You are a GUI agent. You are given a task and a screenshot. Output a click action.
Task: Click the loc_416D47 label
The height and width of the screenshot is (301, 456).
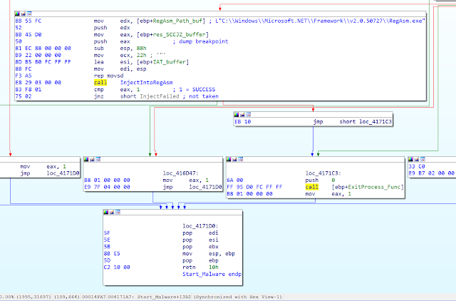180,173
